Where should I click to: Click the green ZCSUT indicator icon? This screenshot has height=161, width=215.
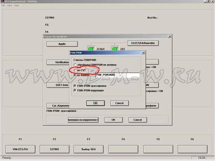pos(91,49)
